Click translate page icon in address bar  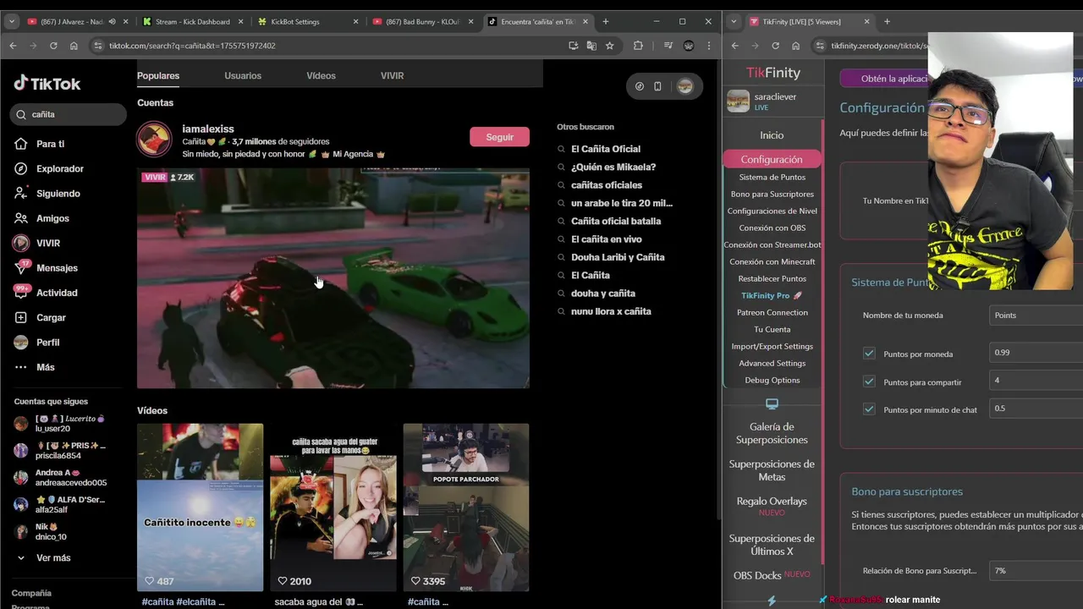tap(591, 46)
